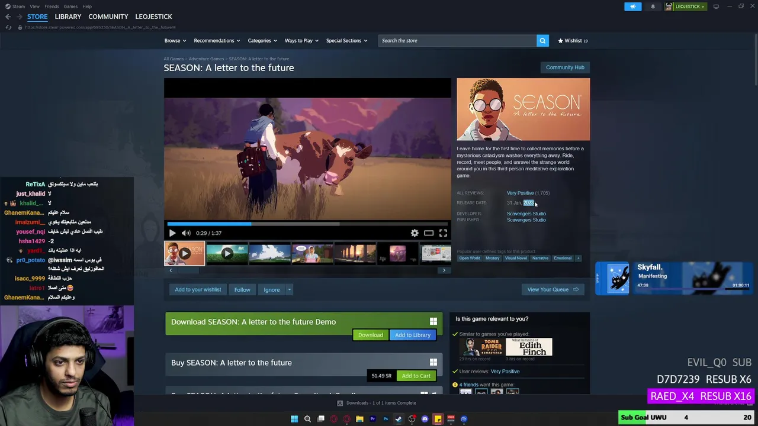Select the Narrative tag
The width and height of the screenshot is (758, 426).
coord(540,258)
